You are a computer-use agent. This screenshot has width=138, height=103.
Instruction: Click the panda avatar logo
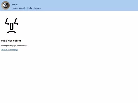point(5,5)
